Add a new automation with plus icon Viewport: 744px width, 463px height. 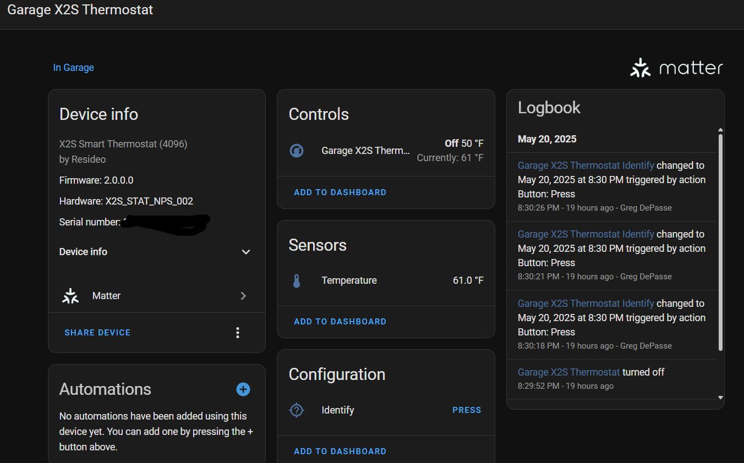click(x=243, y=389)
